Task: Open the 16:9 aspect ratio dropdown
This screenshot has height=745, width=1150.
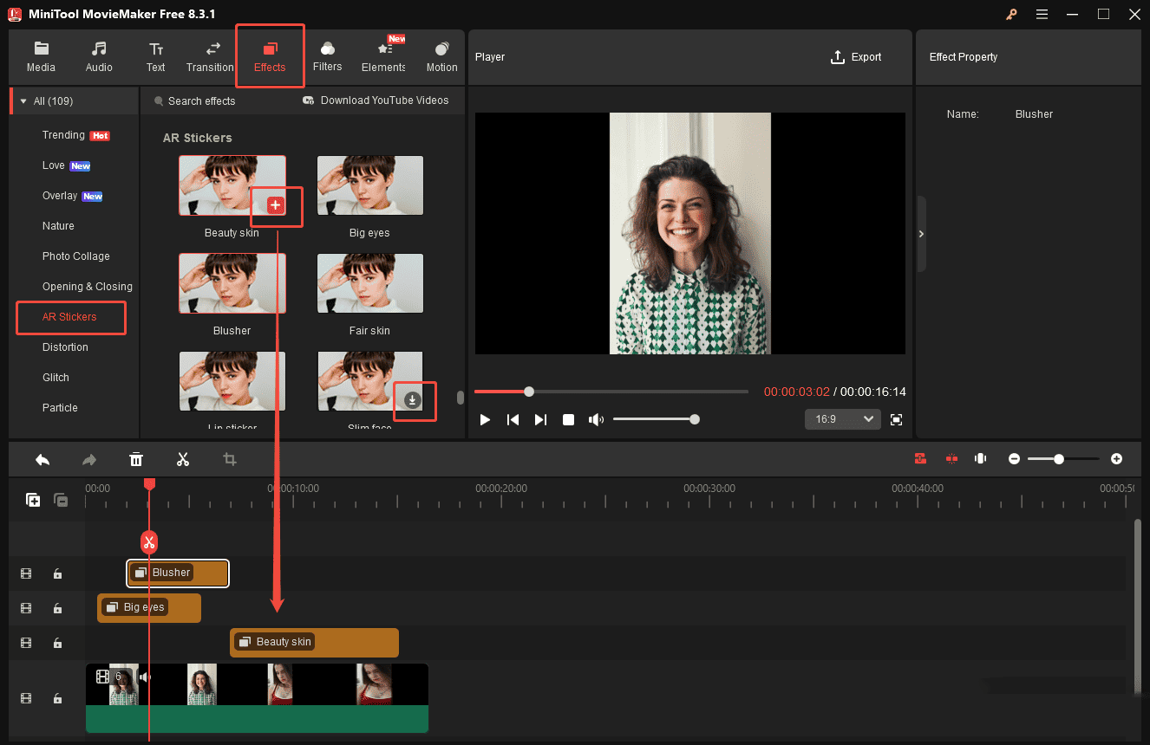Action: [841, 418]
